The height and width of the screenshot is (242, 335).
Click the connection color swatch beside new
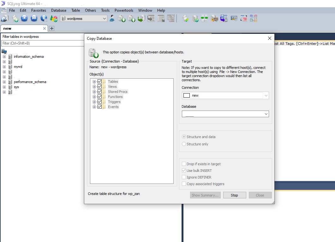pos(187,95)
